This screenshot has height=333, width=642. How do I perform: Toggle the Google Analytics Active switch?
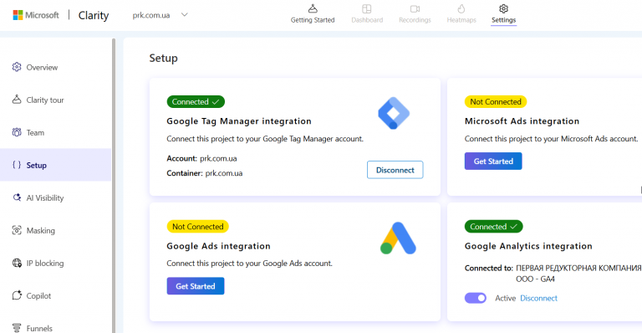pyautogui.click(x=476, y=298)
